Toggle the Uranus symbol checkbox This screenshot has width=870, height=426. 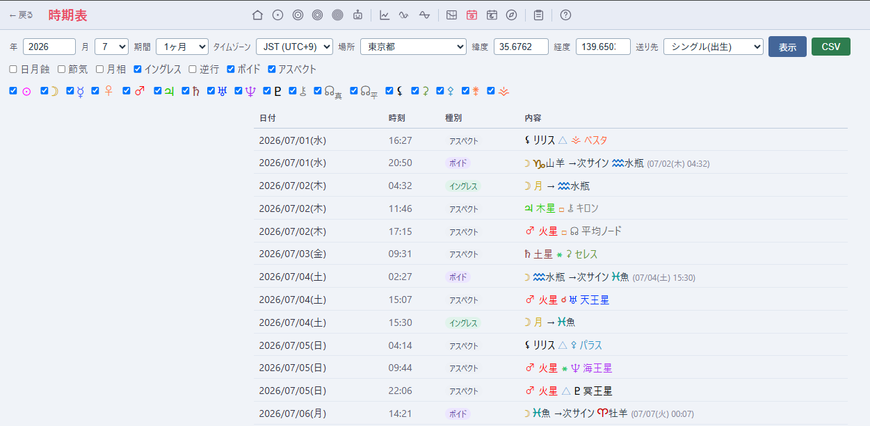coord(211,90)
